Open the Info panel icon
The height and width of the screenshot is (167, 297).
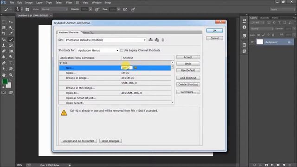tap(245, 27)
